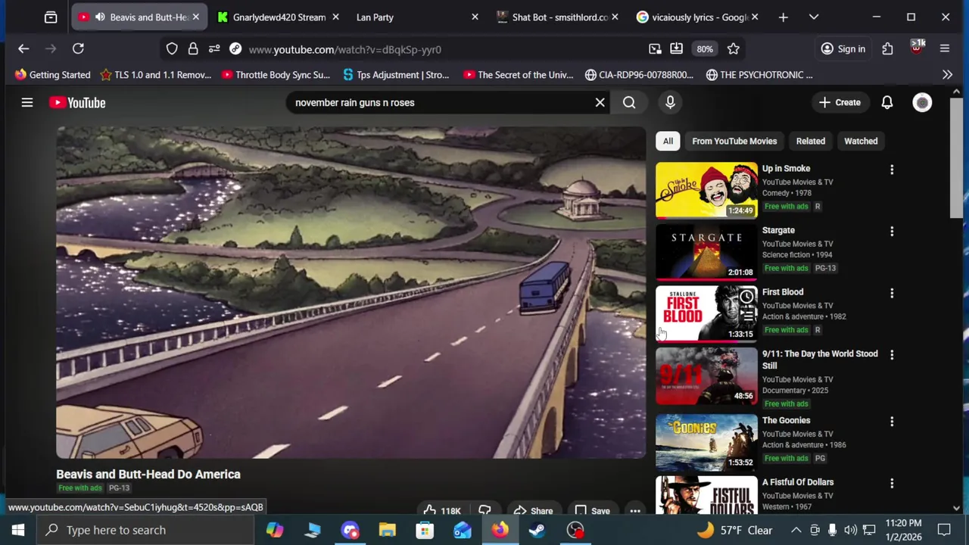The height and width of the screenshot is (545, 969).
Task: Open the Stargate movie thumbnail
Action: tap(706, 252)
